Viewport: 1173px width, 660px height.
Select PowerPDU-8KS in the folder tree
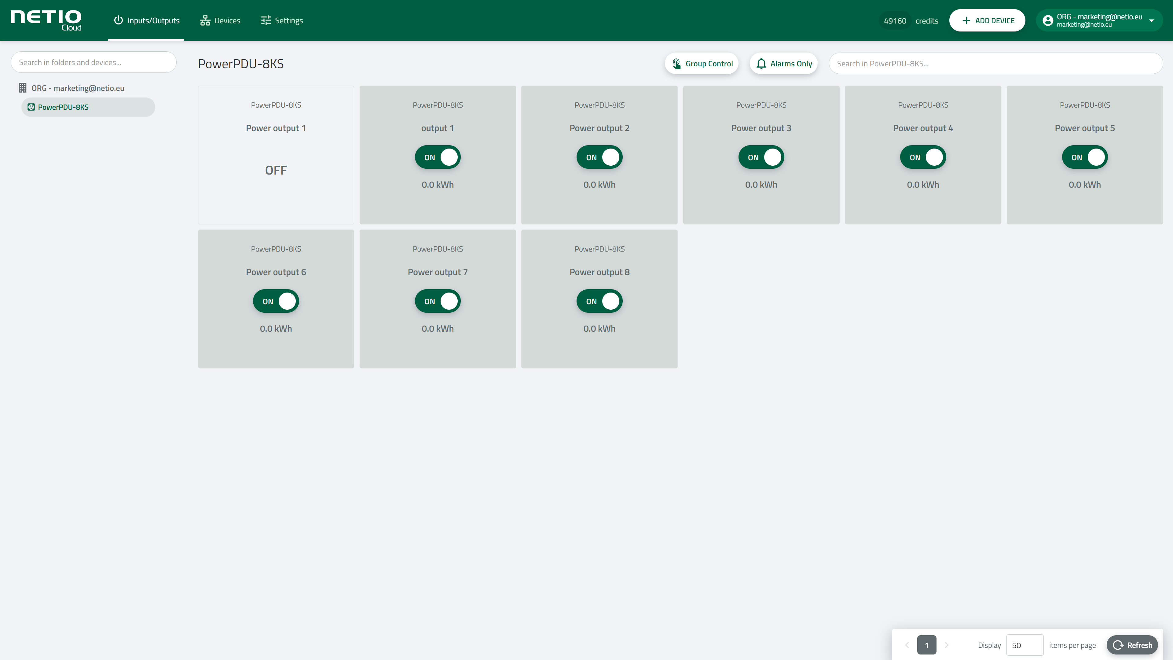click(88, 107)
